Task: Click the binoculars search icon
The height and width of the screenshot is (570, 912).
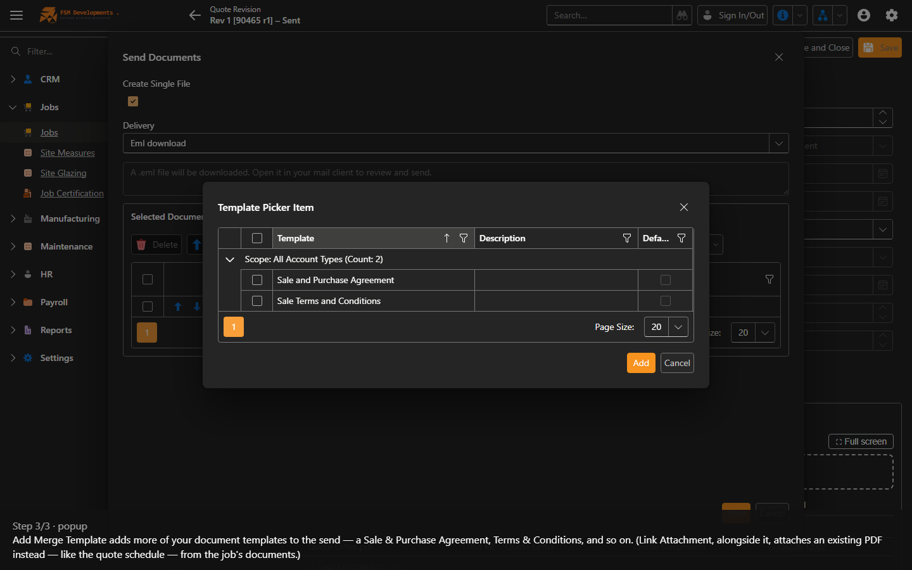Action: pyautogui.click(x=682, y=15)
